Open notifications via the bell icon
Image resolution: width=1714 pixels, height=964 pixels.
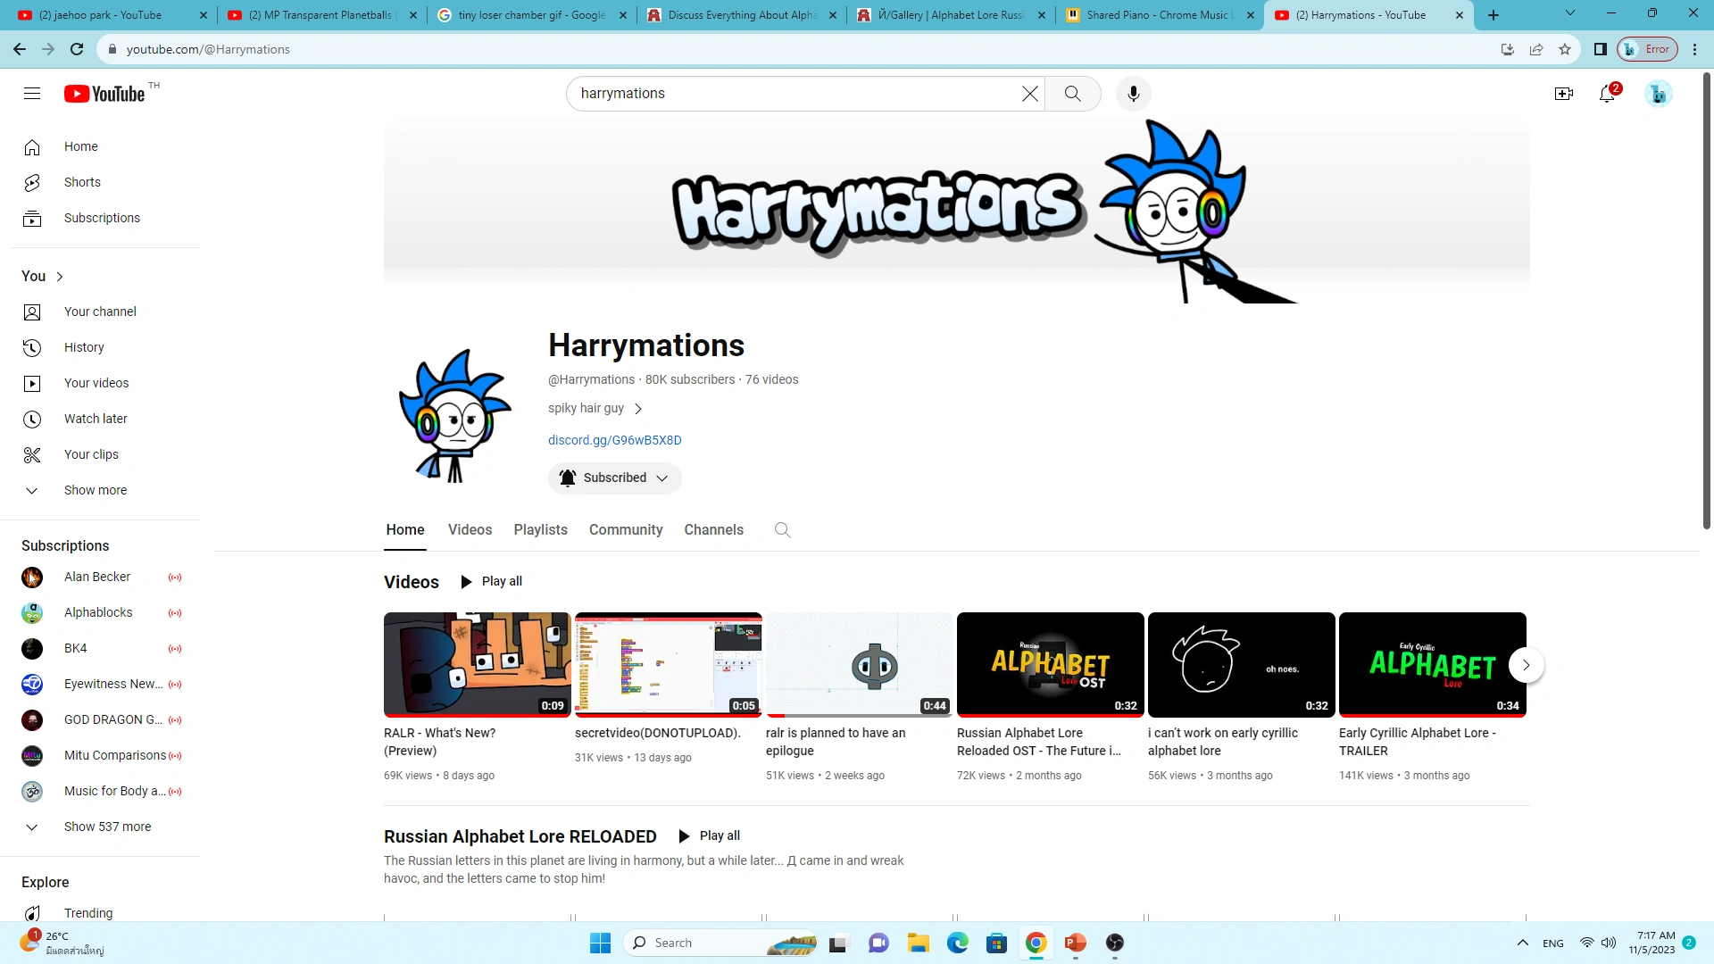1607,93
